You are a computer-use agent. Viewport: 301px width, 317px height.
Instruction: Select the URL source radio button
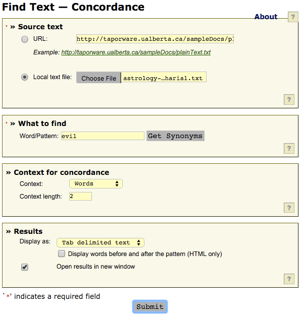point(25,39)
